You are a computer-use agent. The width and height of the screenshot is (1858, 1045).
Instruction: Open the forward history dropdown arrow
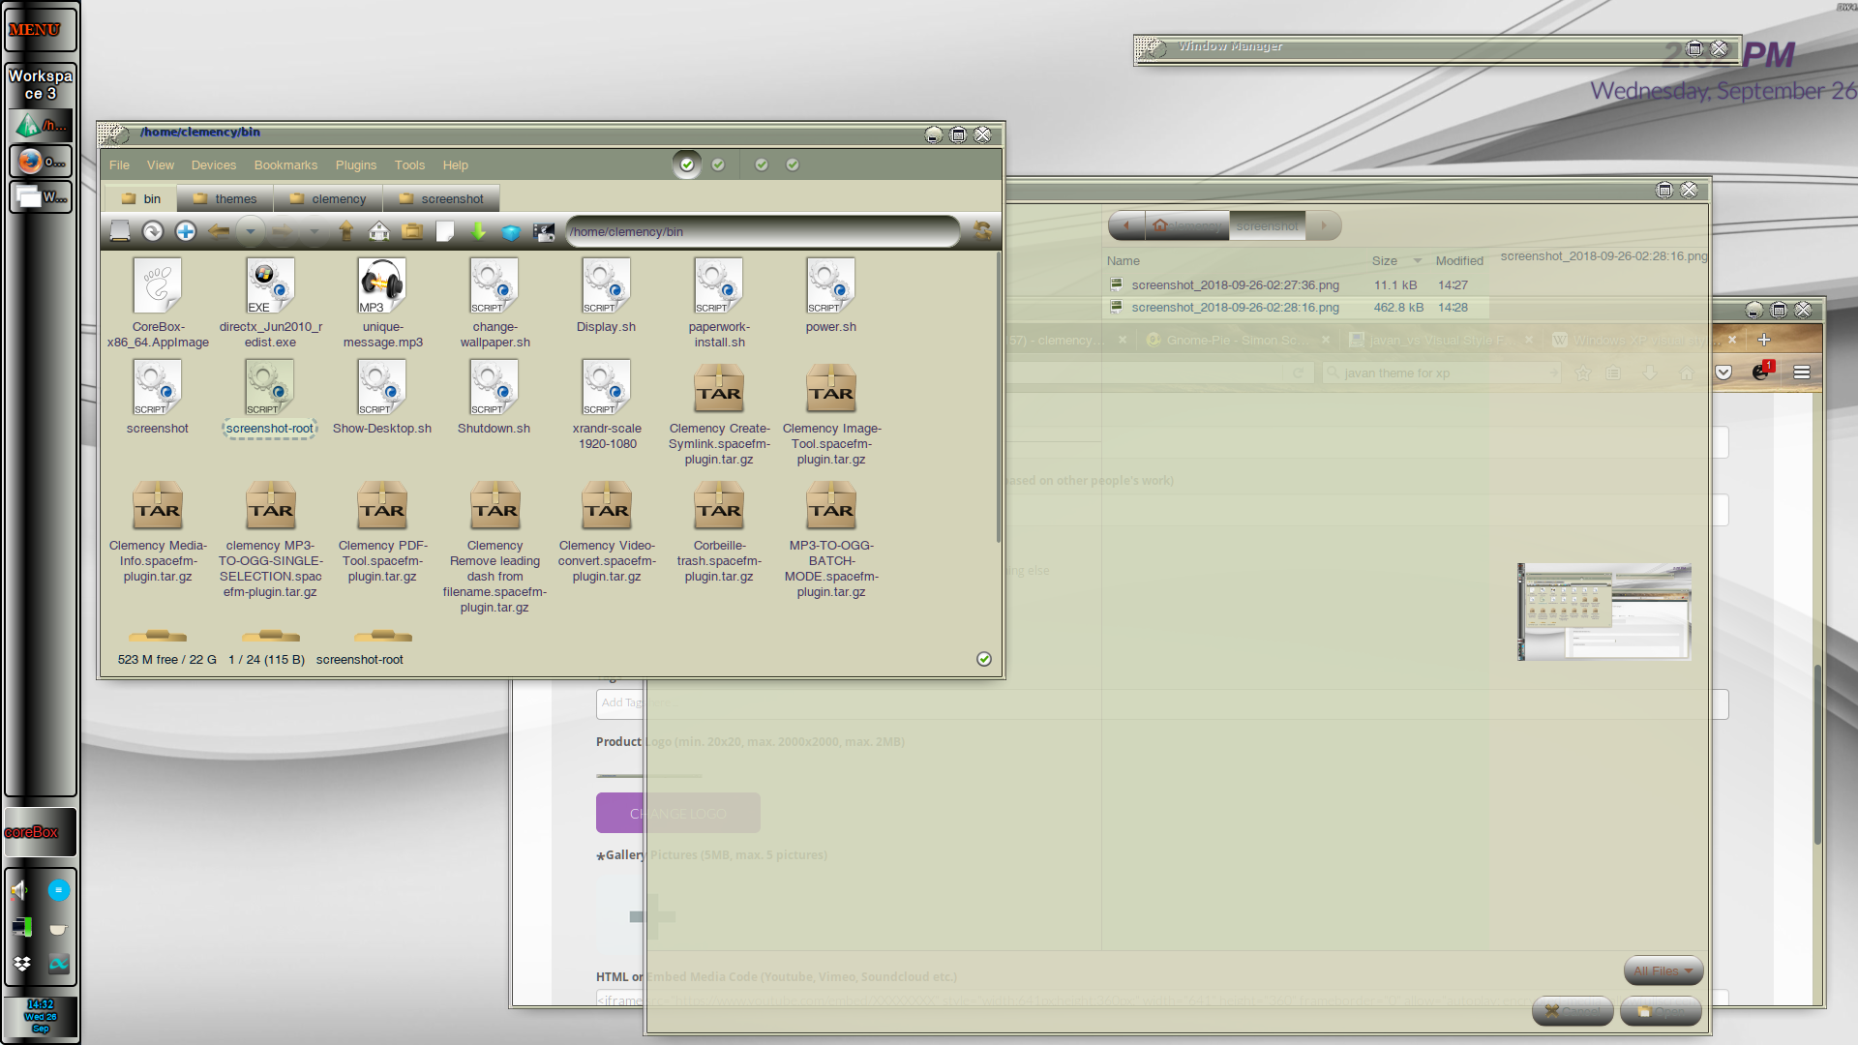click(315, 231)
